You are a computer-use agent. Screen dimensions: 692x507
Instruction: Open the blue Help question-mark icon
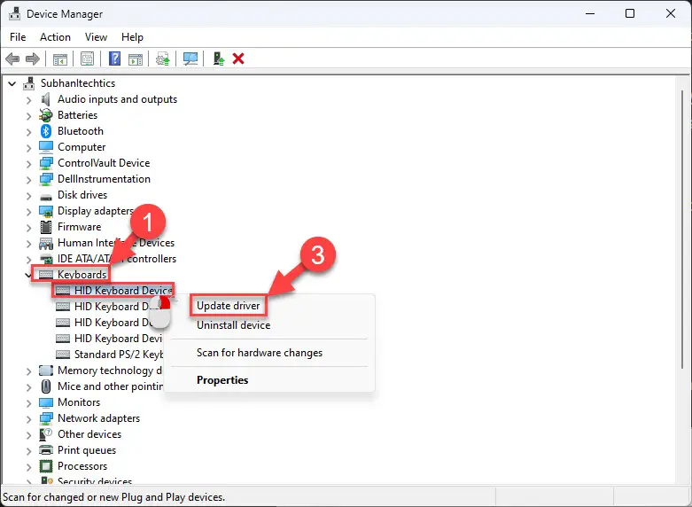pos(115,58)
